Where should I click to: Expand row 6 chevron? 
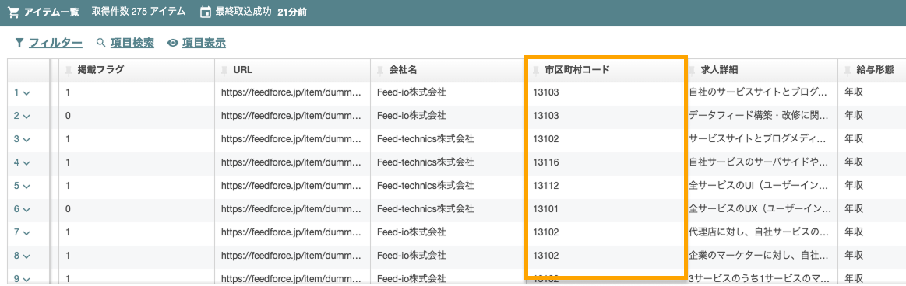(x=26, y=209)
